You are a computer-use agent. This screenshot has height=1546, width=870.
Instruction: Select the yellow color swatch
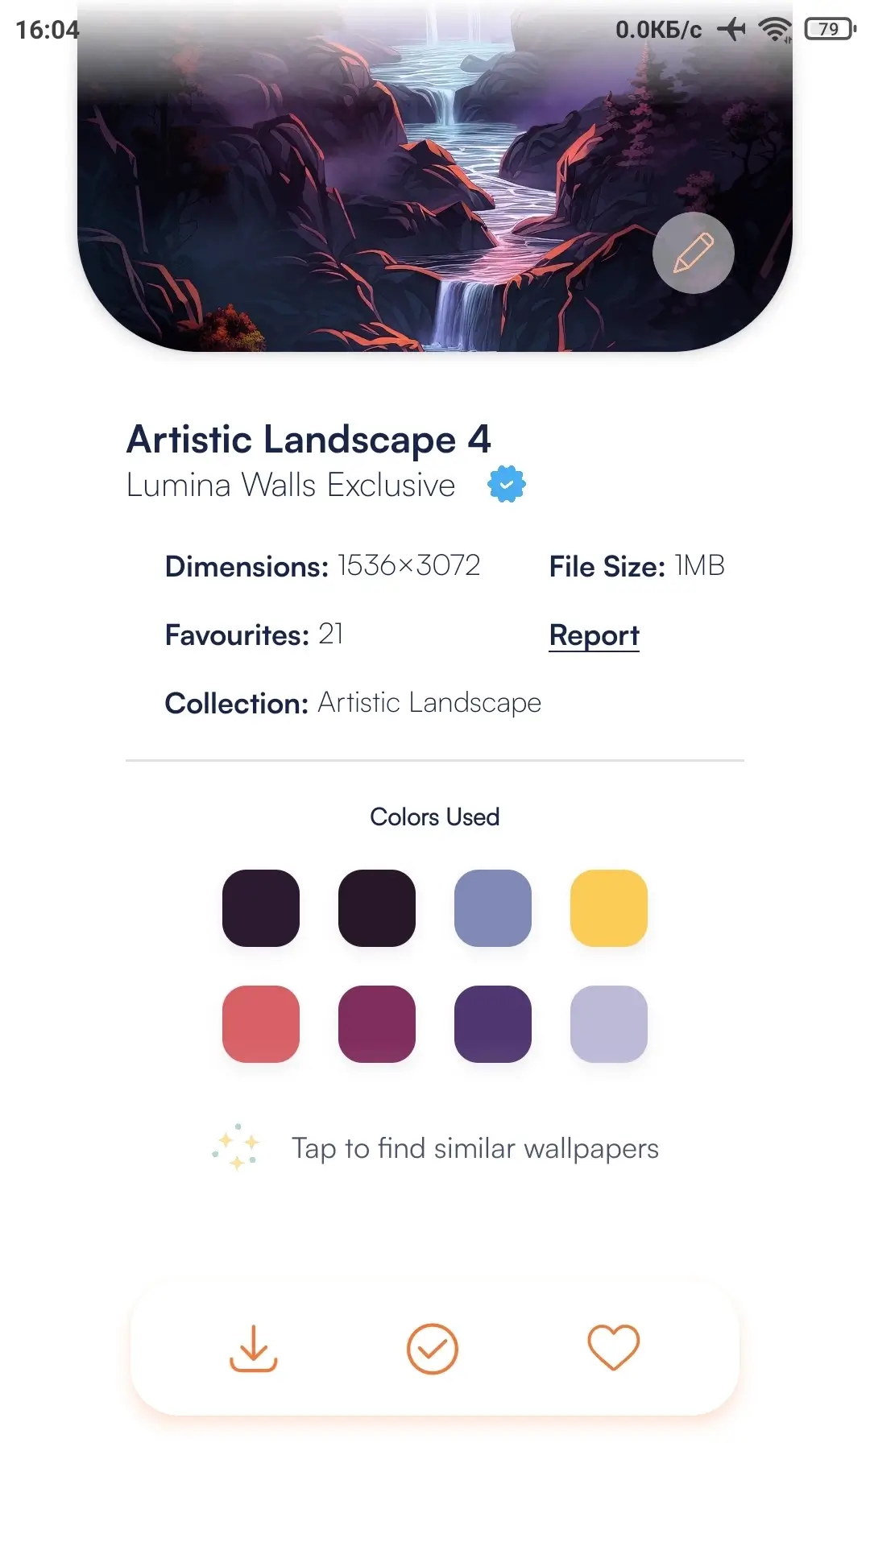[x=609, y=908]
